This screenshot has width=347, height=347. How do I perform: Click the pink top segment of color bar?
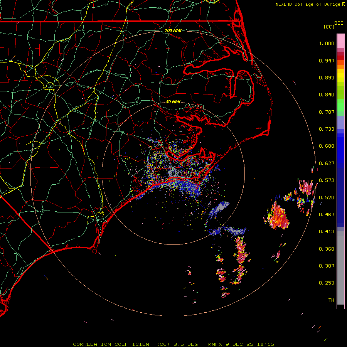tap(340, 41)
